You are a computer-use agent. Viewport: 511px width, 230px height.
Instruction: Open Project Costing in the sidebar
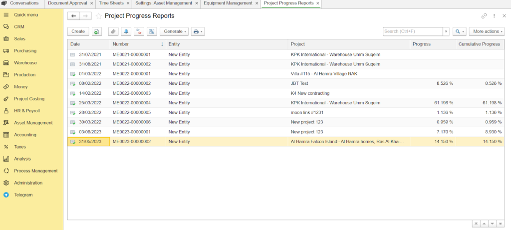point(29,99)
